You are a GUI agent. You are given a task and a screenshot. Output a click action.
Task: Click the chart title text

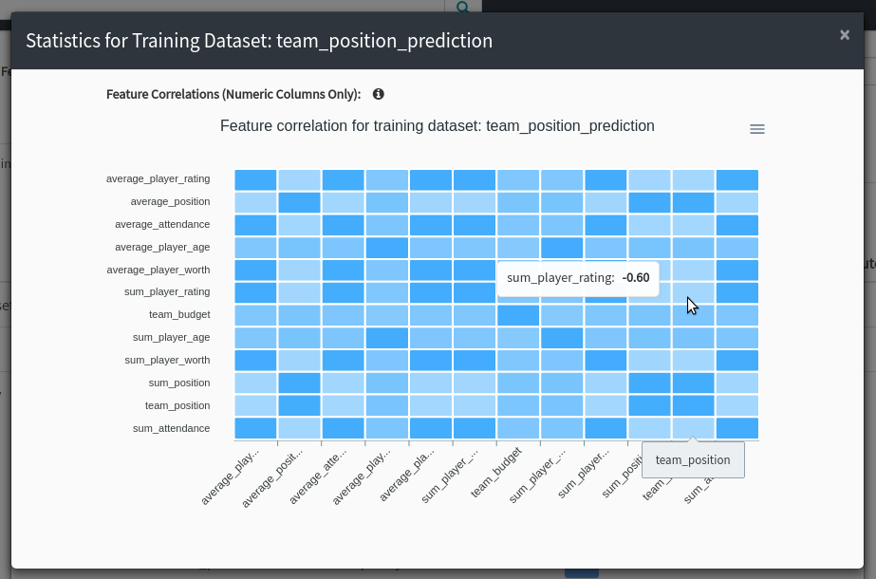point(438,125)
